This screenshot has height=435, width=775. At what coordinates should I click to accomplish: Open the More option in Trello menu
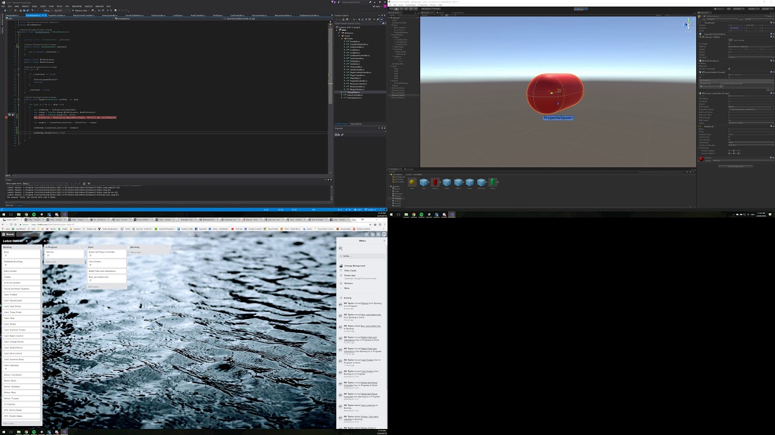point(347,288)
